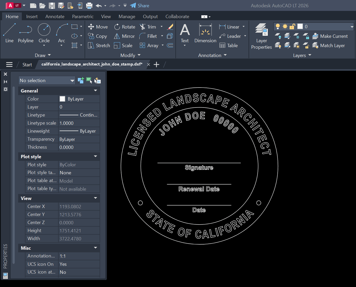The width and height of the screenshot is (356, 287).
Task: Use the Rotate command
Action: [125, 27]
